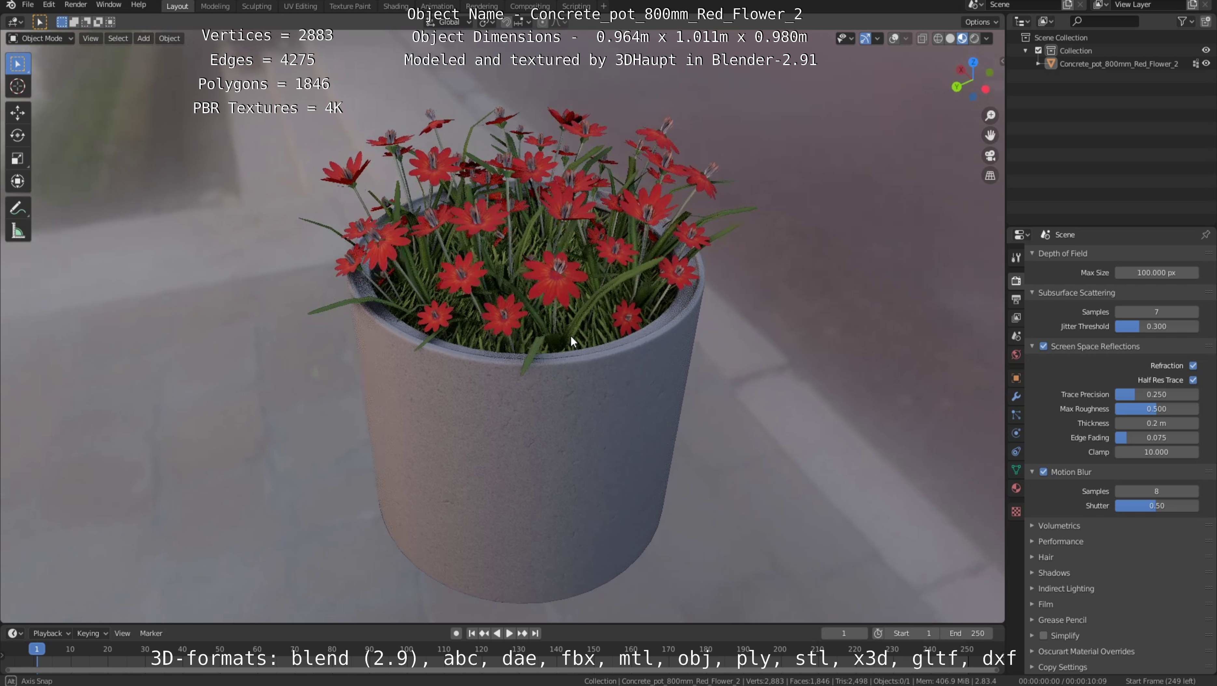Image resolution: width=1217 pixels, height=686 pixels.
Task: Open Texture properties checker tab
Action: coord(1016,511)
